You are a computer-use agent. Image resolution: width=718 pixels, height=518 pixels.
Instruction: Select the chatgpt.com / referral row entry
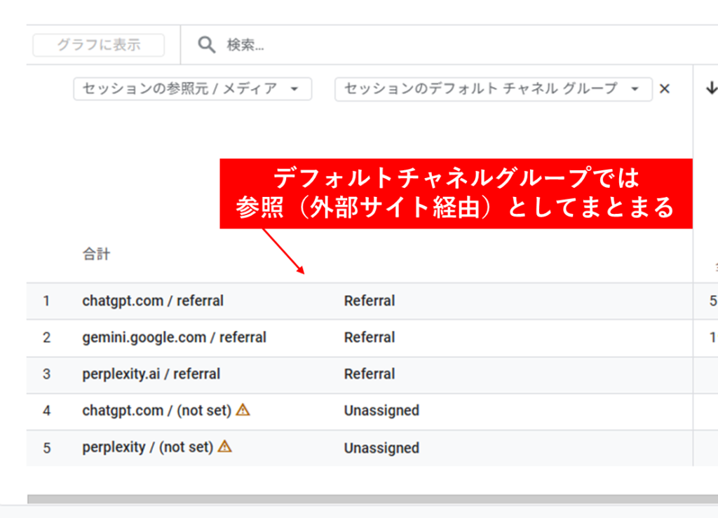click(152, 301)
